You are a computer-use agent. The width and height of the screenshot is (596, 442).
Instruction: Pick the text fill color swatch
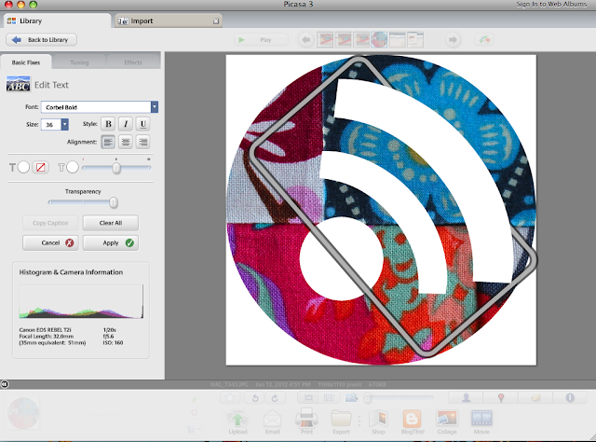(23, 167)
